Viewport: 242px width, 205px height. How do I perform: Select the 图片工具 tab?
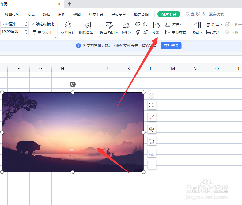(169, 14)
